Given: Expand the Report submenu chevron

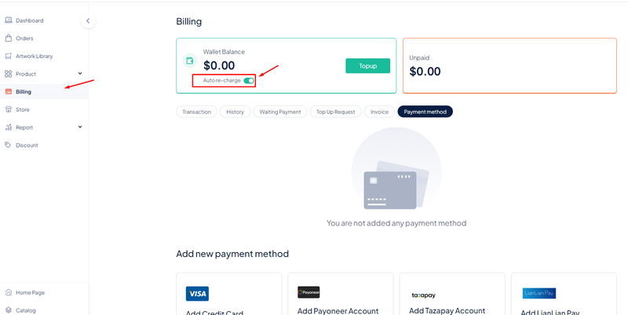Looking at the screenshot, I should tap(80, 127).
